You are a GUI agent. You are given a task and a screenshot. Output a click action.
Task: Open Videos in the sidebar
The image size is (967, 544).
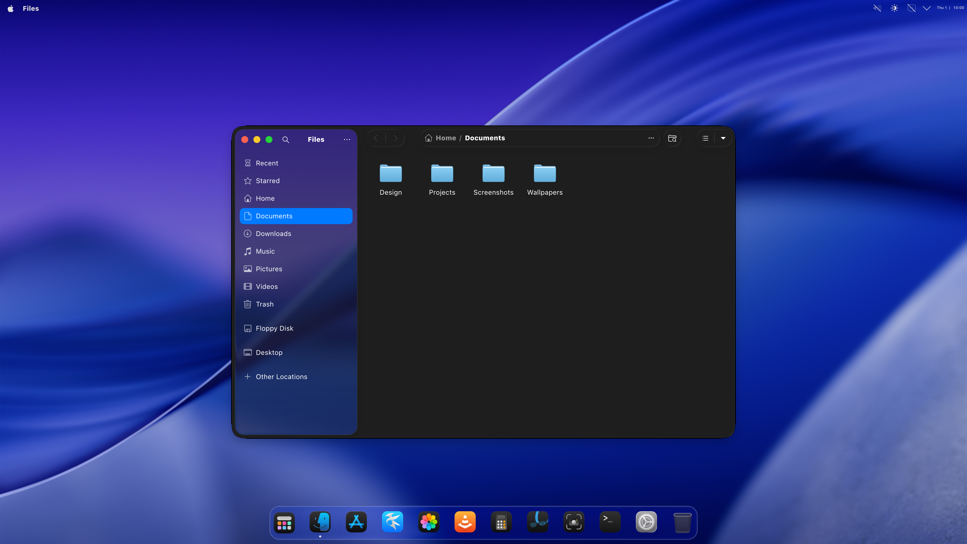[x=296, y=287]
